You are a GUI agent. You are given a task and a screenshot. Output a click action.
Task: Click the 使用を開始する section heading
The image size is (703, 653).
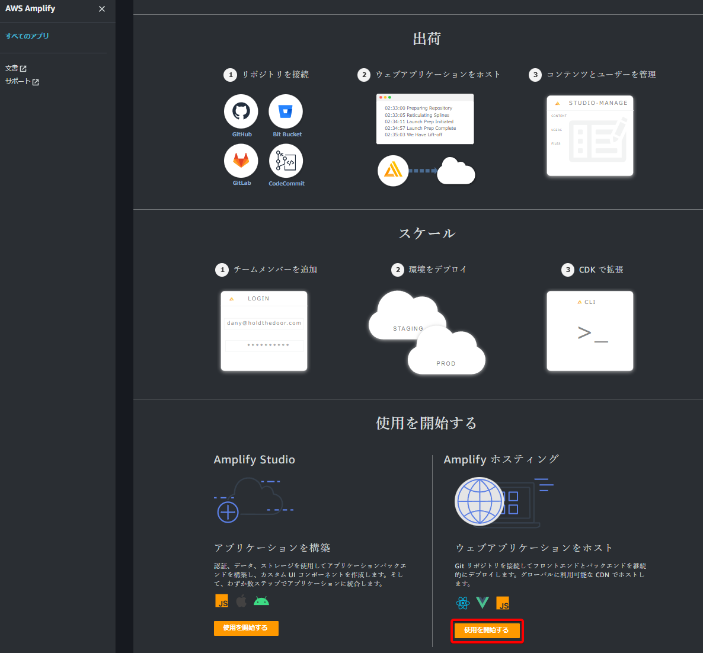426,422
